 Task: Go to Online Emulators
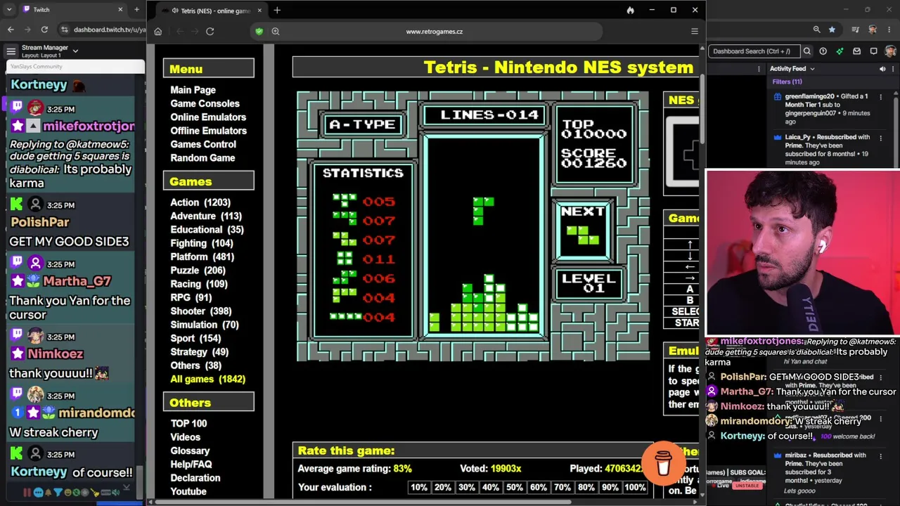point(208,117)
